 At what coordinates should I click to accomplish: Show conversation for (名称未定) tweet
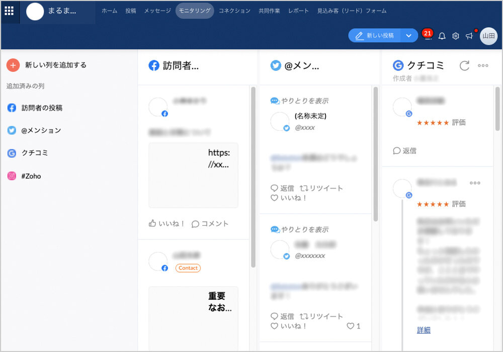[x=300, y=101]
